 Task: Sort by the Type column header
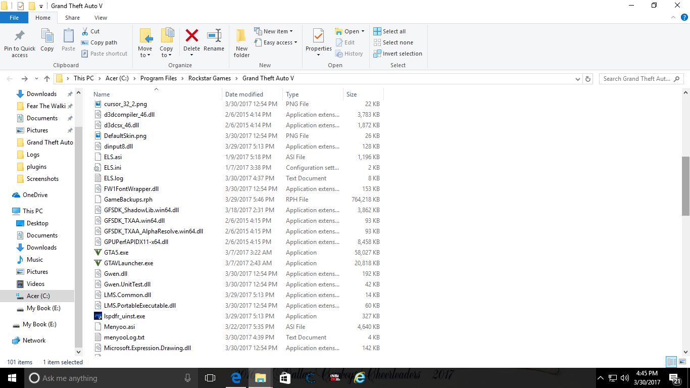click(313, 94)
